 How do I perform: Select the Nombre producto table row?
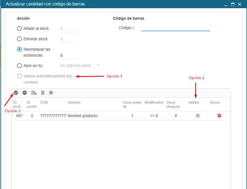[x=82, y=116]
